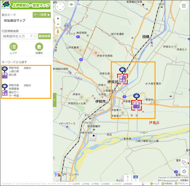Click the scale stepper arrows
This screenshot has width=190, height=186.
click(143, 184)
